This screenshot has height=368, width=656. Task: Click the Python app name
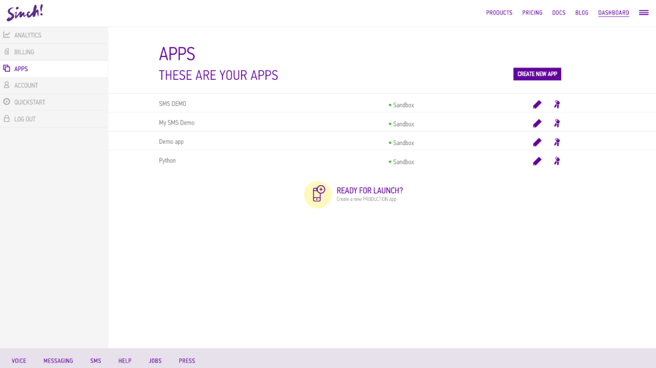(167, 161)
